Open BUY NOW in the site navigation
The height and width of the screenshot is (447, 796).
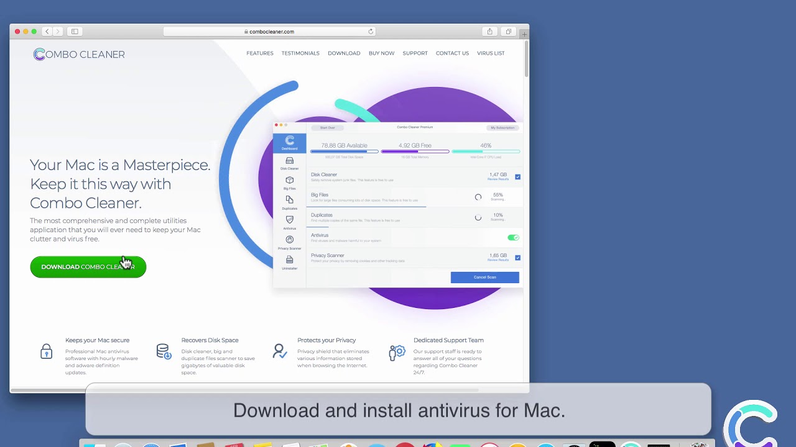tap(381, 53)
